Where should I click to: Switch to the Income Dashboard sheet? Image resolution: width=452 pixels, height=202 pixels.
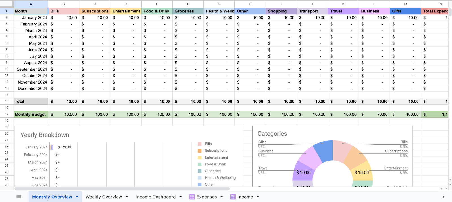click(x=155, y=197)
